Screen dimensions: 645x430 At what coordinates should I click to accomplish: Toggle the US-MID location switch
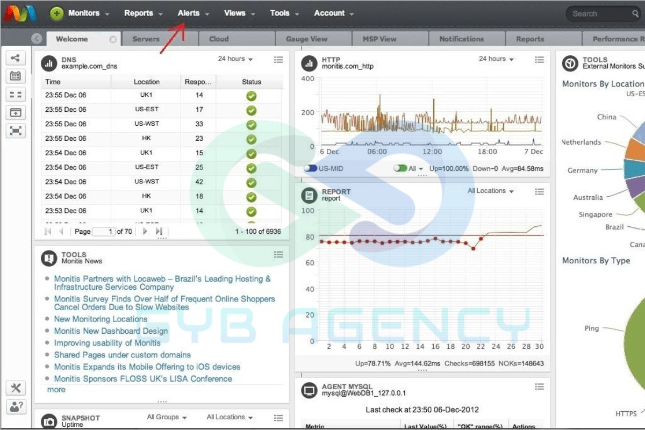pyautogui.click(x=310, y=168)
